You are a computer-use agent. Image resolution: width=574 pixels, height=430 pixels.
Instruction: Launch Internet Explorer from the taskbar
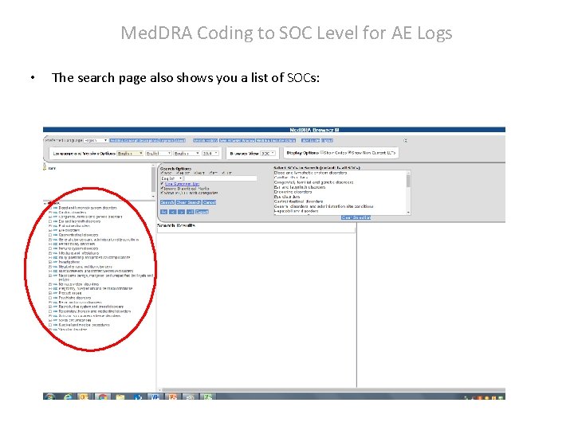pyautogui.click(x=68, y=397)
